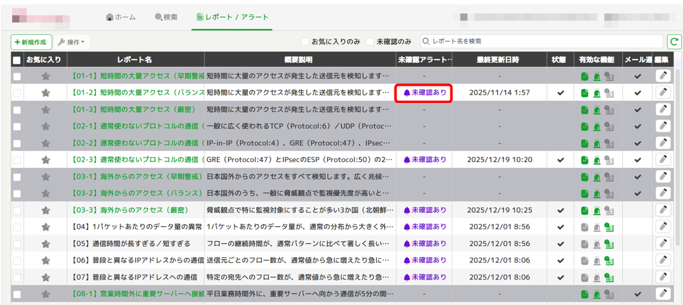Enable the お気に入りのみ filter checkbox
This screenshot has width=683, height=305.
click(305, 42)
